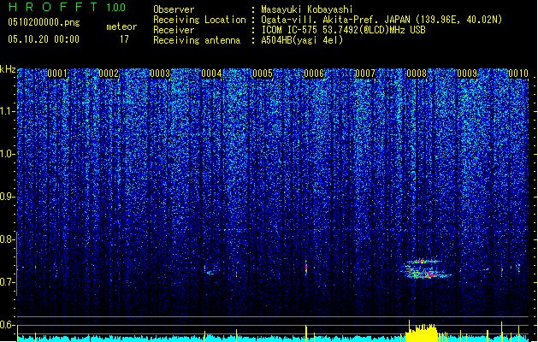
Task: Click the yellow signal burst in the power graph
Action: pyautogui.click(x=422, y=332)
